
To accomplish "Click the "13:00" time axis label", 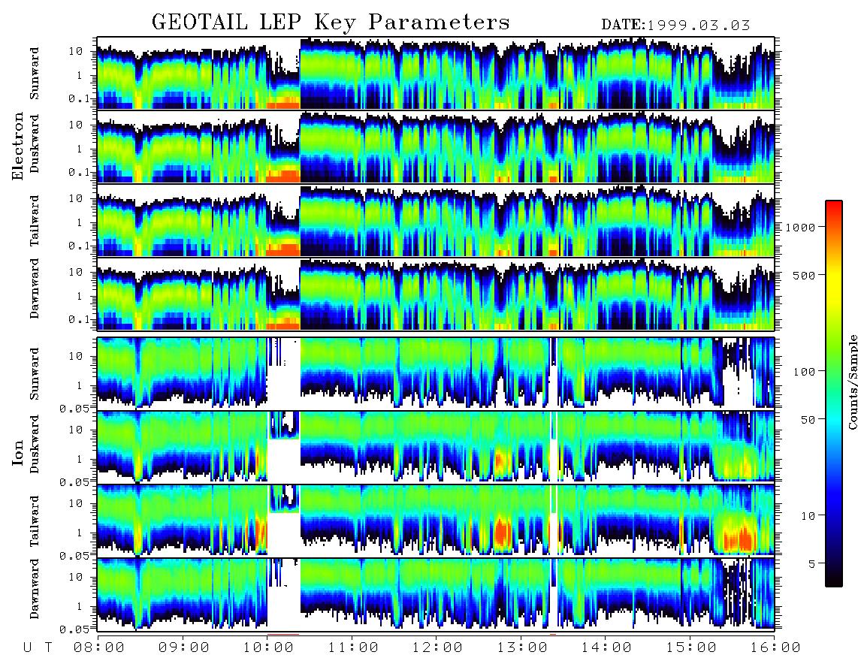I will tap(523, 648).
